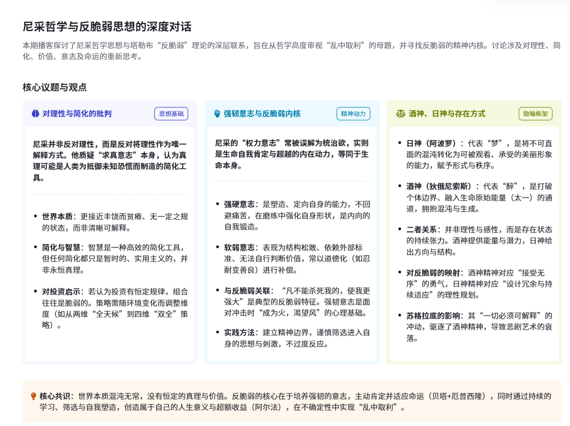This screenshot has height=426, width=570.
Task: Click the brain icon beside 对理性与简化的批判
Action: tap(35, 113)
